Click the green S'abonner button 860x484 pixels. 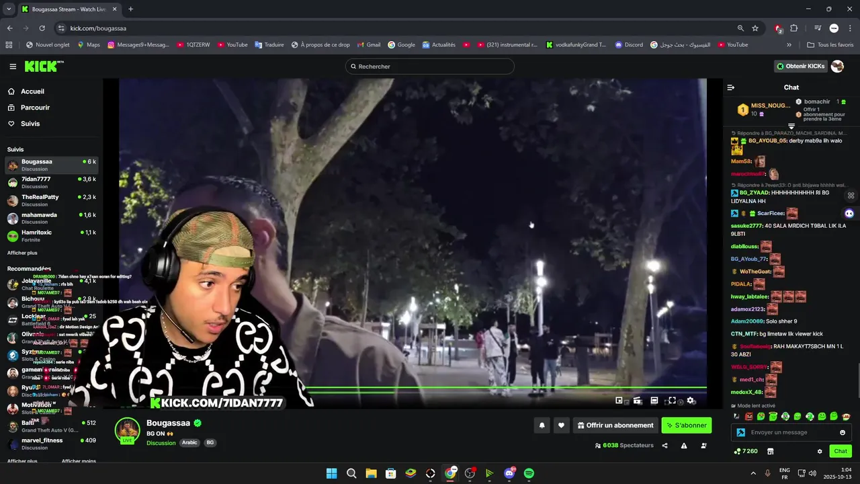[687, 426]
